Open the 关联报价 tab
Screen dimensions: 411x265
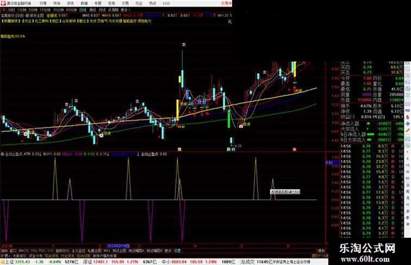(20, 255)
